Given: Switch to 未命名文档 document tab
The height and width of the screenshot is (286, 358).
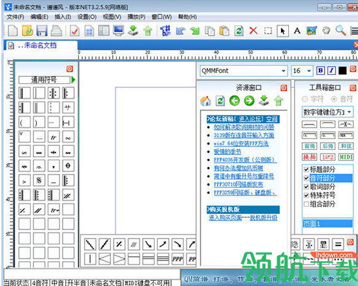Looking at the screenshot, I should (x=40, y=46).
